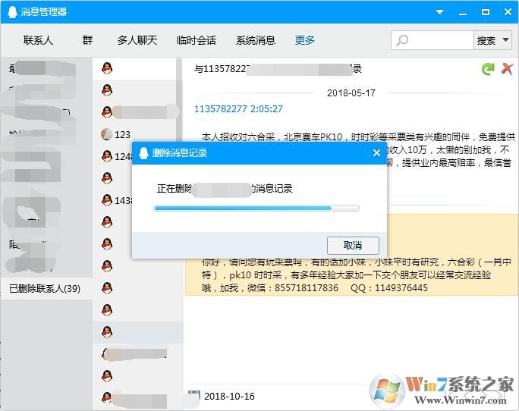
Task: Maximize the 消息管理器 window
Action: pos(486,12)
